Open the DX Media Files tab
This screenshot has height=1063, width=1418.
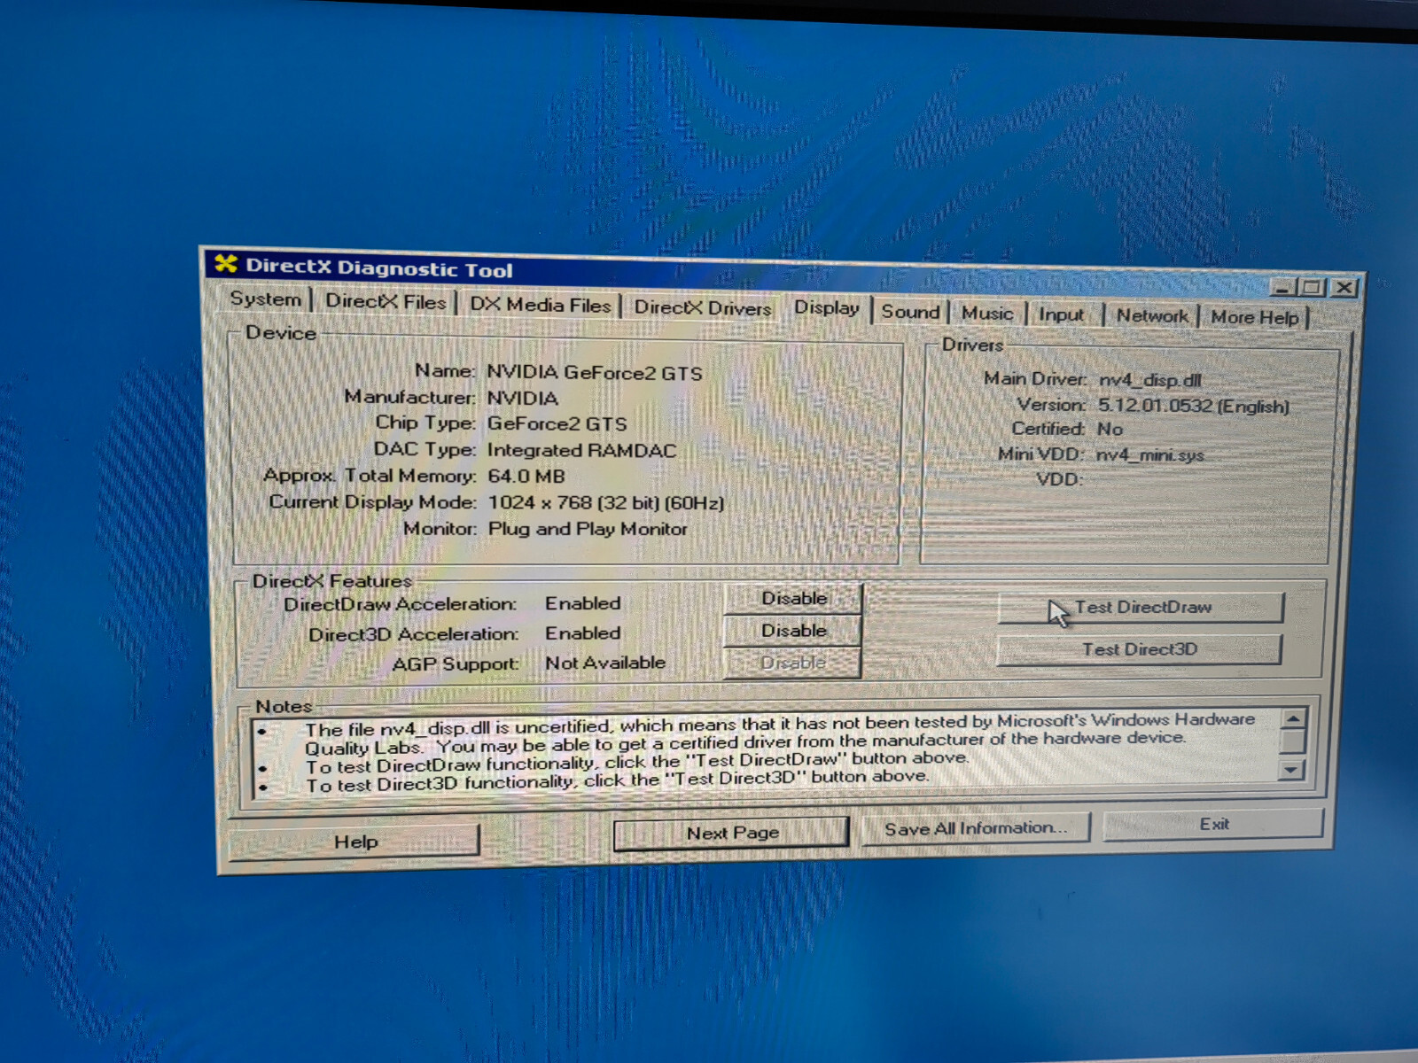540,305
